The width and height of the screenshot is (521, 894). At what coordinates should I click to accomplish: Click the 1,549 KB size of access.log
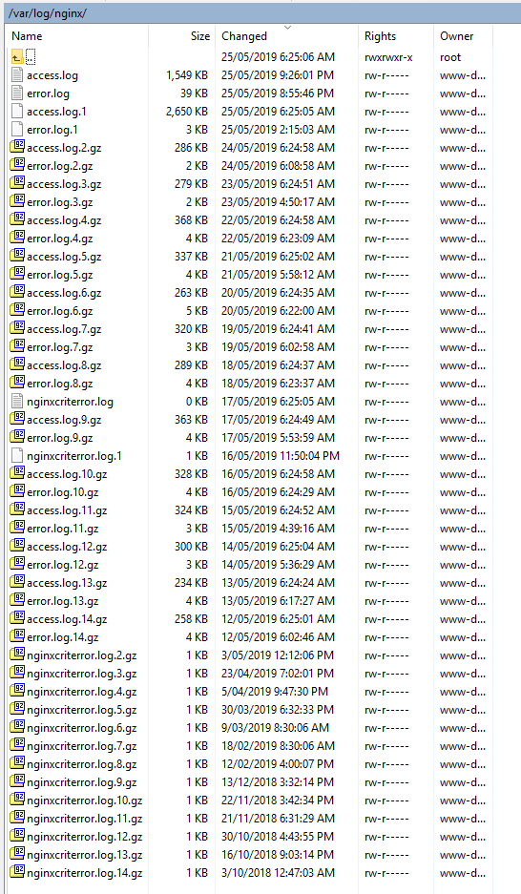(187, 75)
